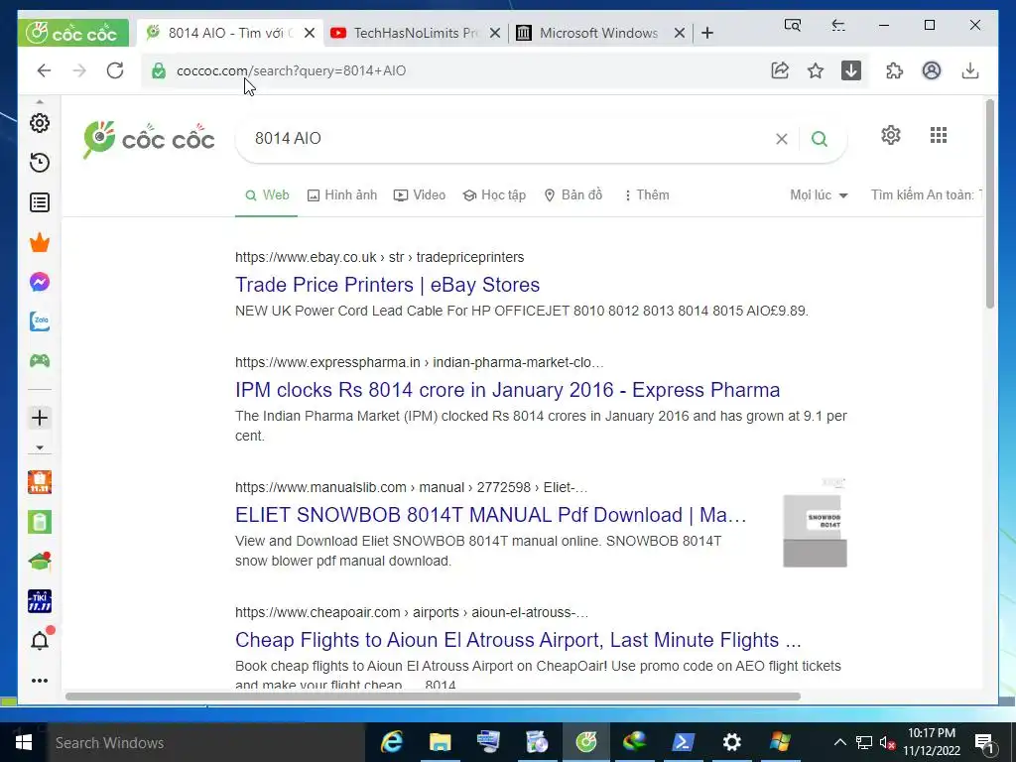Click the green site security lock icon
Screen dimensions: 1016x762
point(159,70)
